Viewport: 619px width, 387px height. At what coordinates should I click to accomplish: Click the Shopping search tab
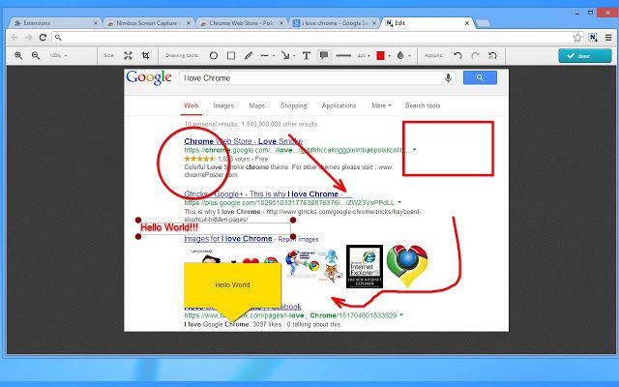point(293,105)
